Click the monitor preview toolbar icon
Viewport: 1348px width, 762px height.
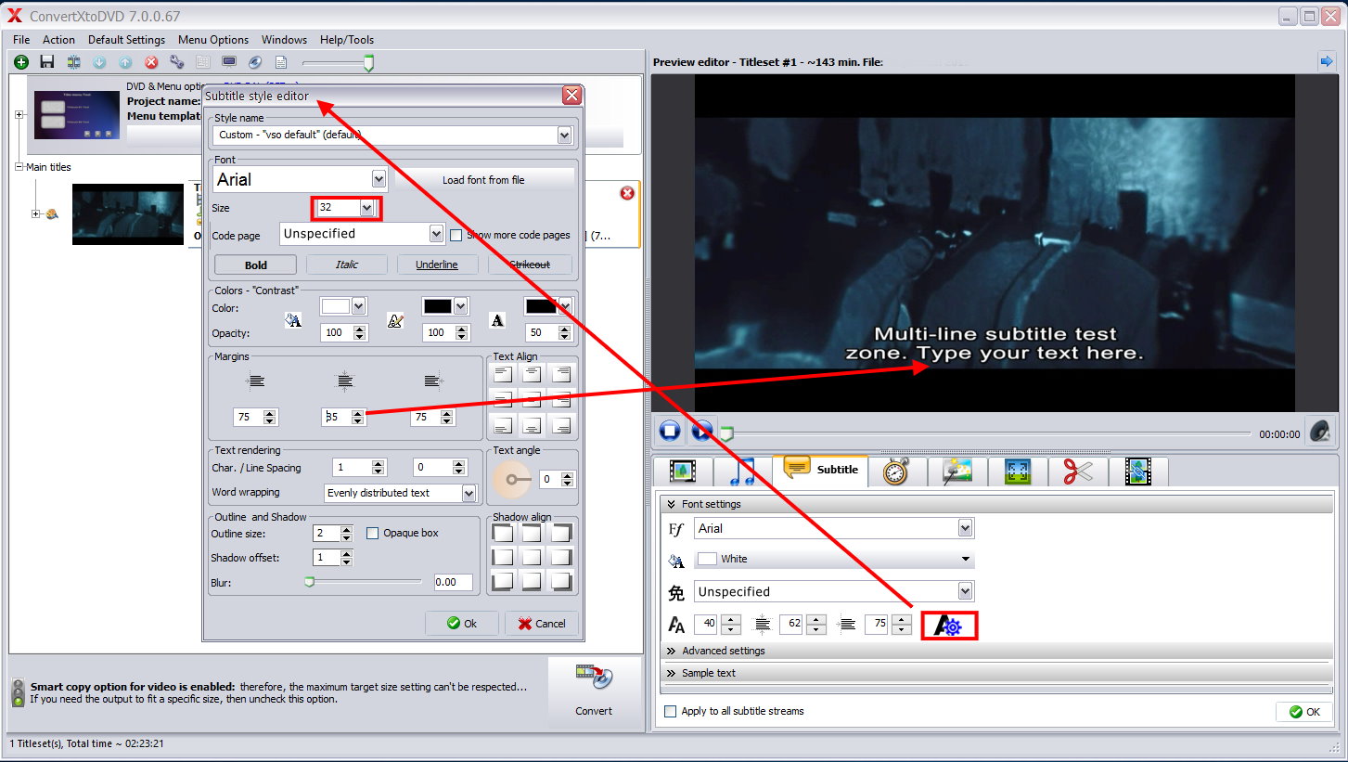229,62
